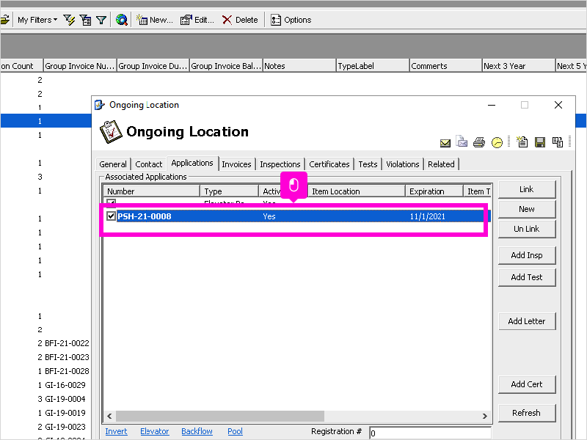The width and height of the screenshot is (587, 440).
Task: Click the yellow clock icon
Action: coord(497,142)
